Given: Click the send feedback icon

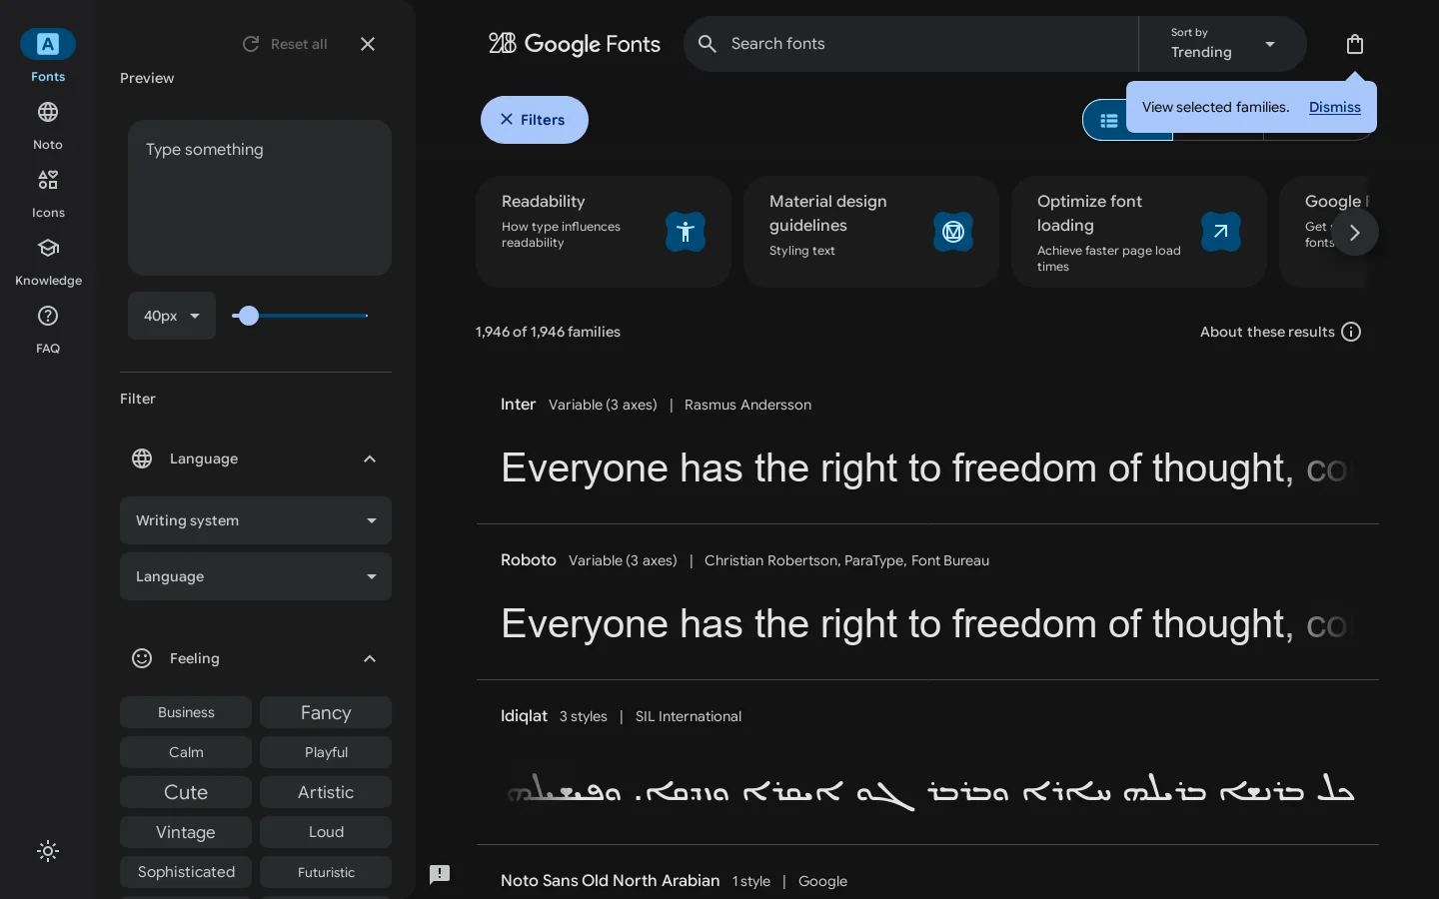Looking at the screenshot, I should point(440,875).
